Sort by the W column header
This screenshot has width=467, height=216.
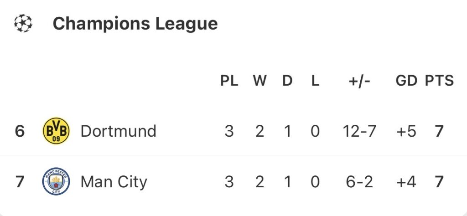click(259, 81)
